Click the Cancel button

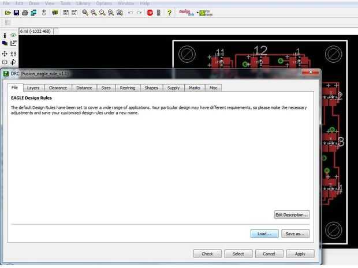(269, 254)
